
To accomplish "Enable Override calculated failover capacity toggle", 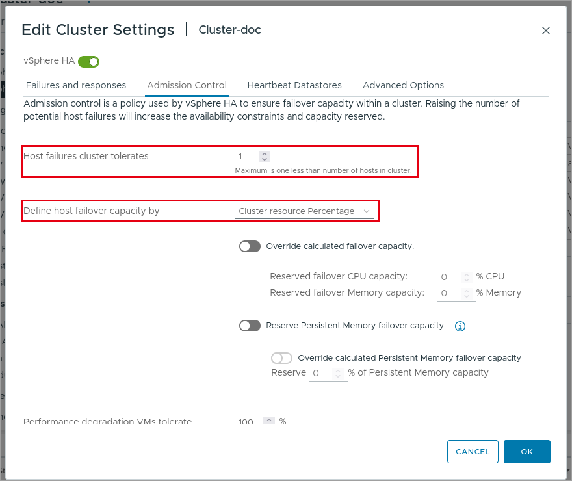I will (250, 246).
